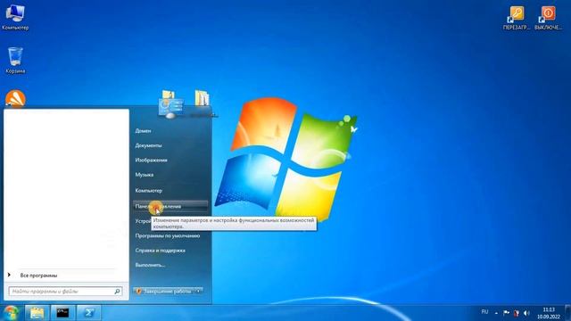Open the Компьютер desktop icon
Image resolution: width=571 pixels, height=321 pixels.
pyautogui.click(x=15, y=17)
